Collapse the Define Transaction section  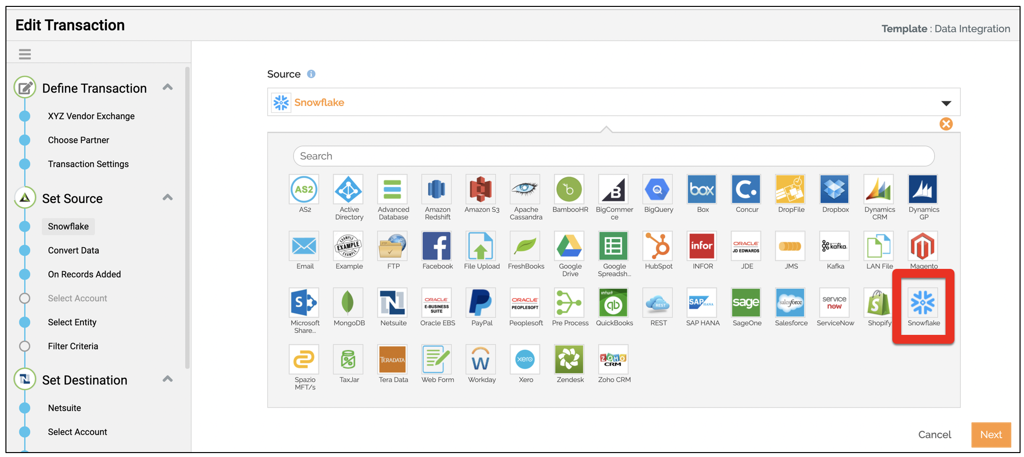[168, 87]
